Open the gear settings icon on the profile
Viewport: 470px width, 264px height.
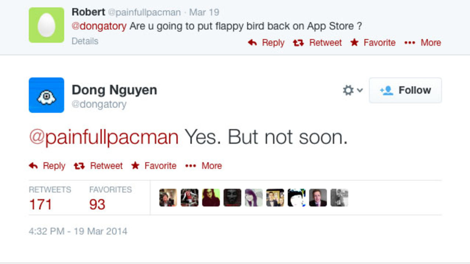click(x=348, y=90)
